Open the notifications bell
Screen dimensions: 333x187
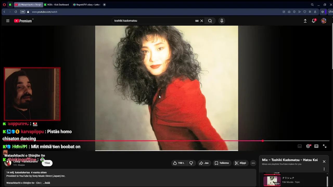(314, 21)
